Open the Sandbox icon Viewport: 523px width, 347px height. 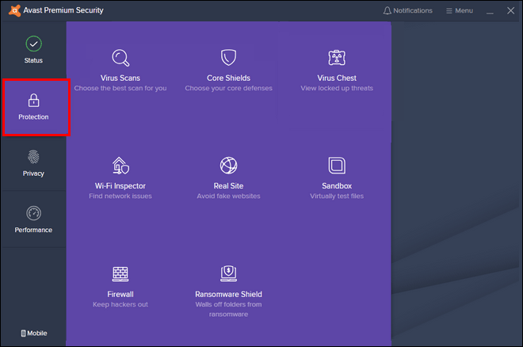[x=337, y=166]
